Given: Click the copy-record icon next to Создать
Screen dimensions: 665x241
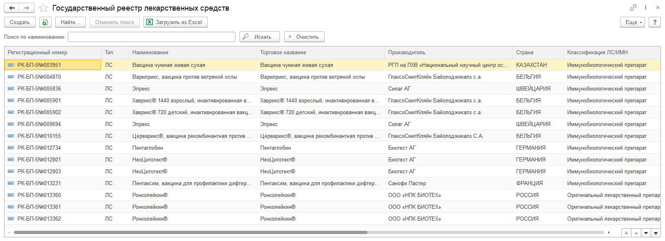Looking at the screenshot, I should (45, 22).
